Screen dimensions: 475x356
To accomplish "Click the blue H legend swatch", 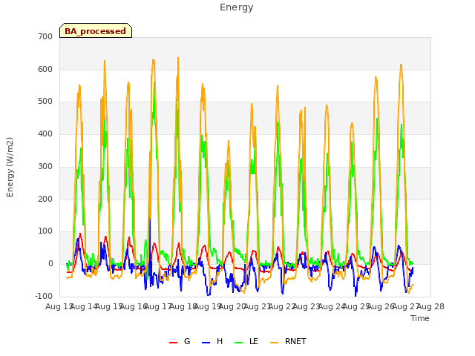I will (x=206, y=343).
